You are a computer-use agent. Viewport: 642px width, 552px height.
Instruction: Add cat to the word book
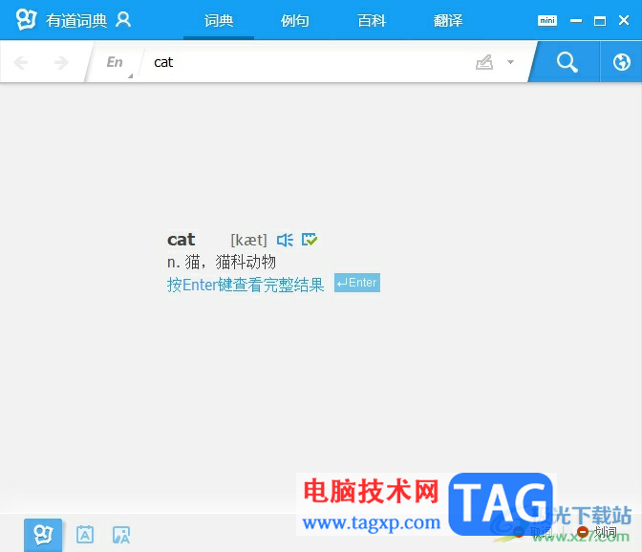pyautogui.click(x=310, y=240)
